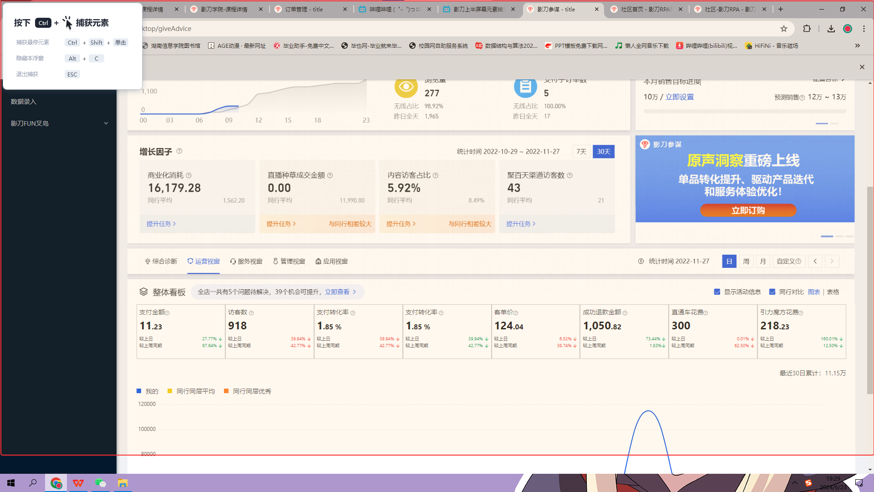
Task: Select the 日 time granularity button
Action: click(729, 261)
